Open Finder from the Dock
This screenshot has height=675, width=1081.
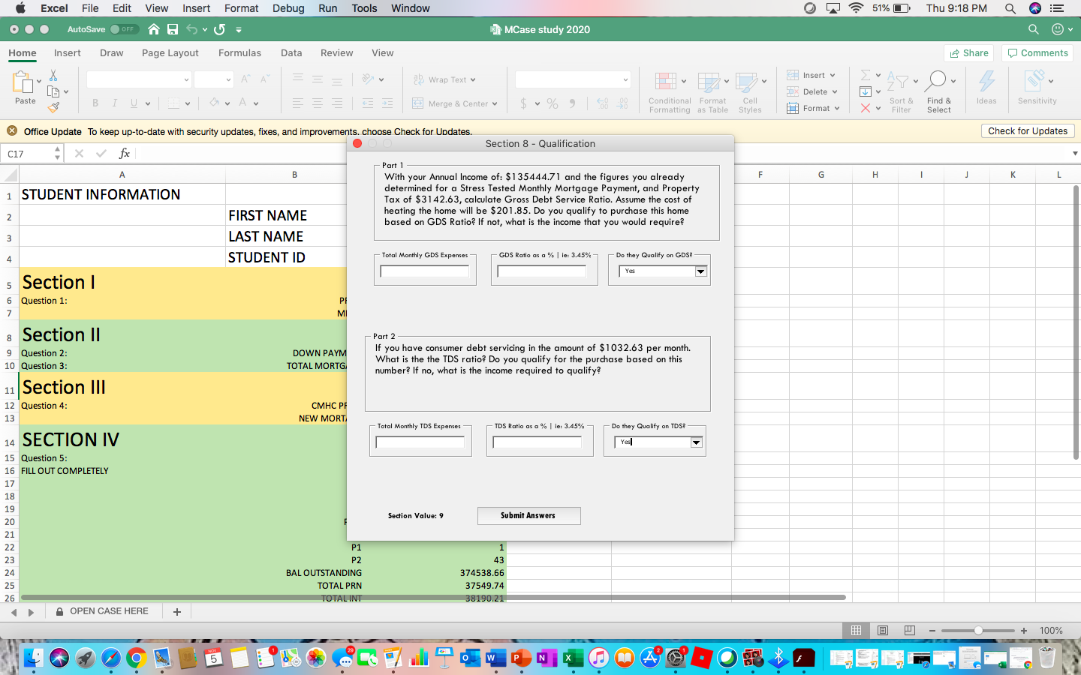(x=33, y=658)
